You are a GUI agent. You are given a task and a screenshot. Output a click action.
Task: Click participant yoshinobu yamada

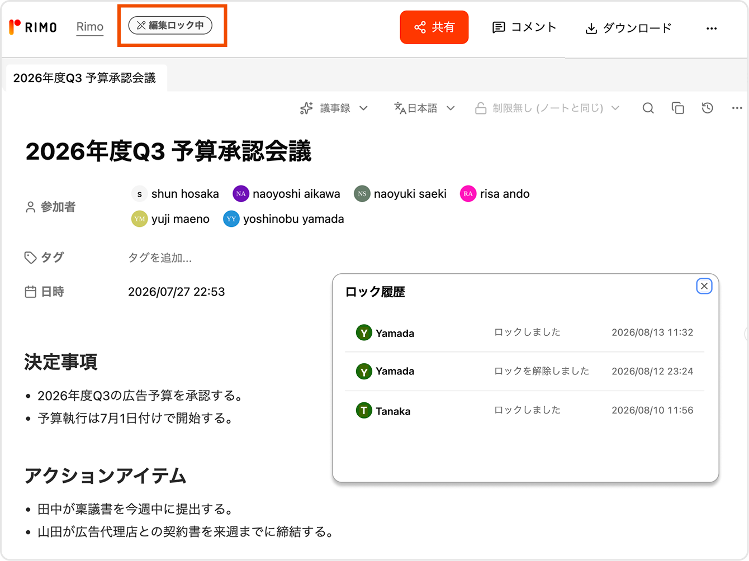[283, 219]
